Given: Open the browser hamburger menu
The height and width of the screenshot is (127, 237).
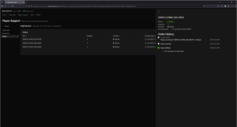Looking at the screenshot, I should (236, 6).
